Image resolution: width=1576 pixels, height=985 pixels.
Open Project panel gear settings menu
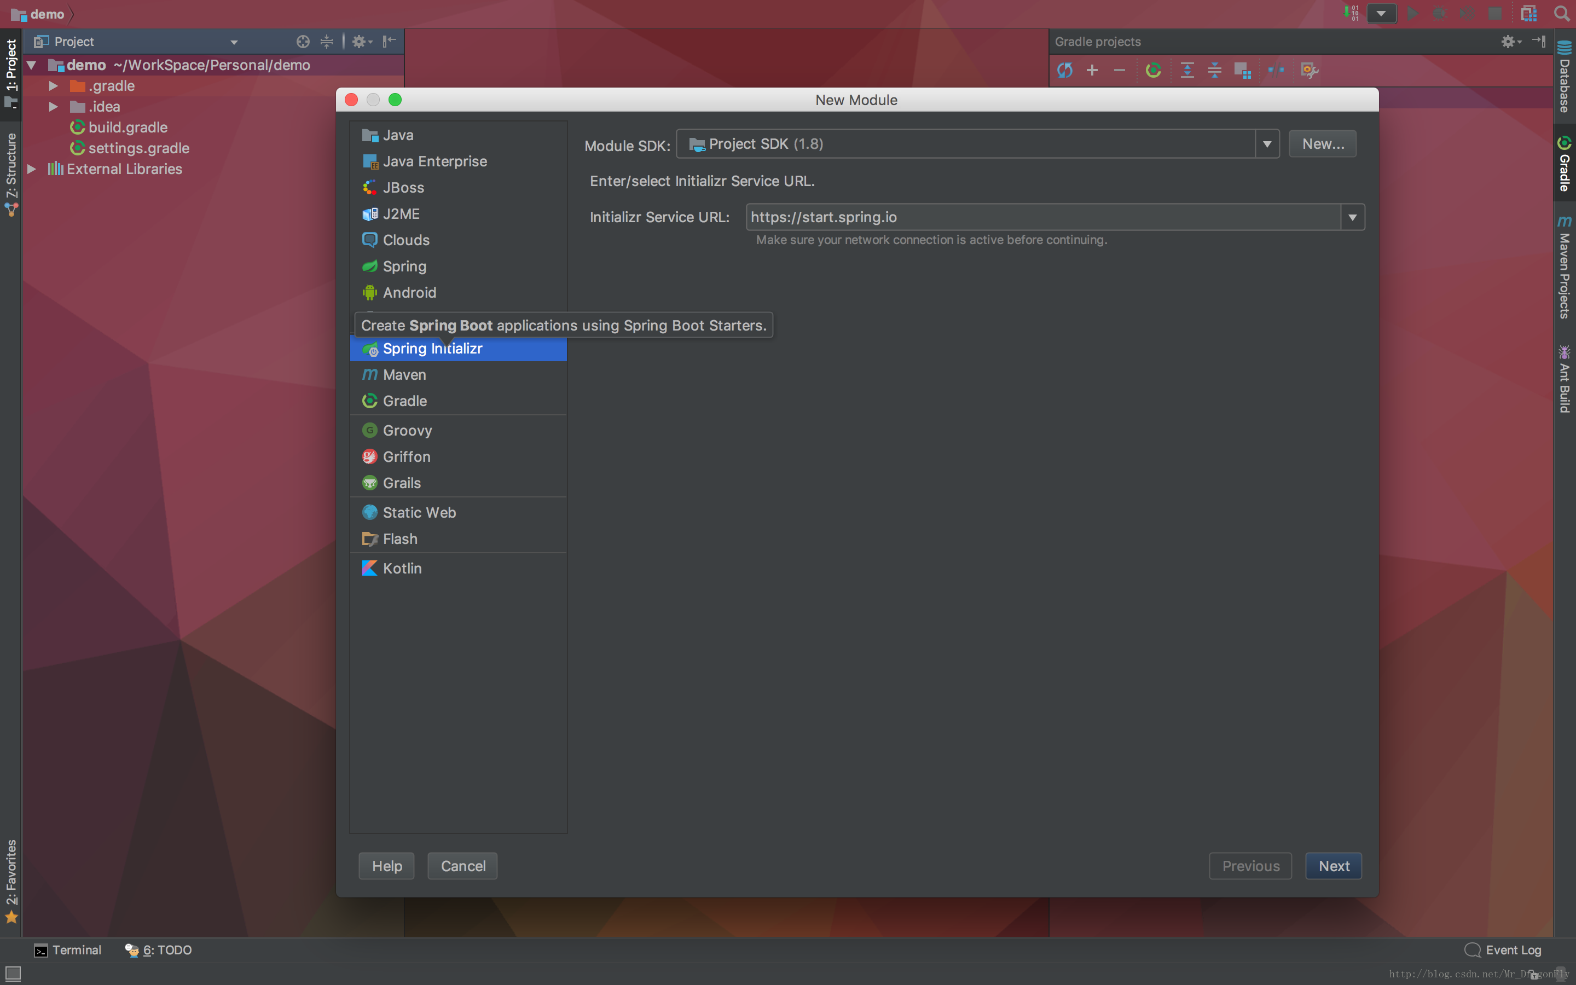361,42
